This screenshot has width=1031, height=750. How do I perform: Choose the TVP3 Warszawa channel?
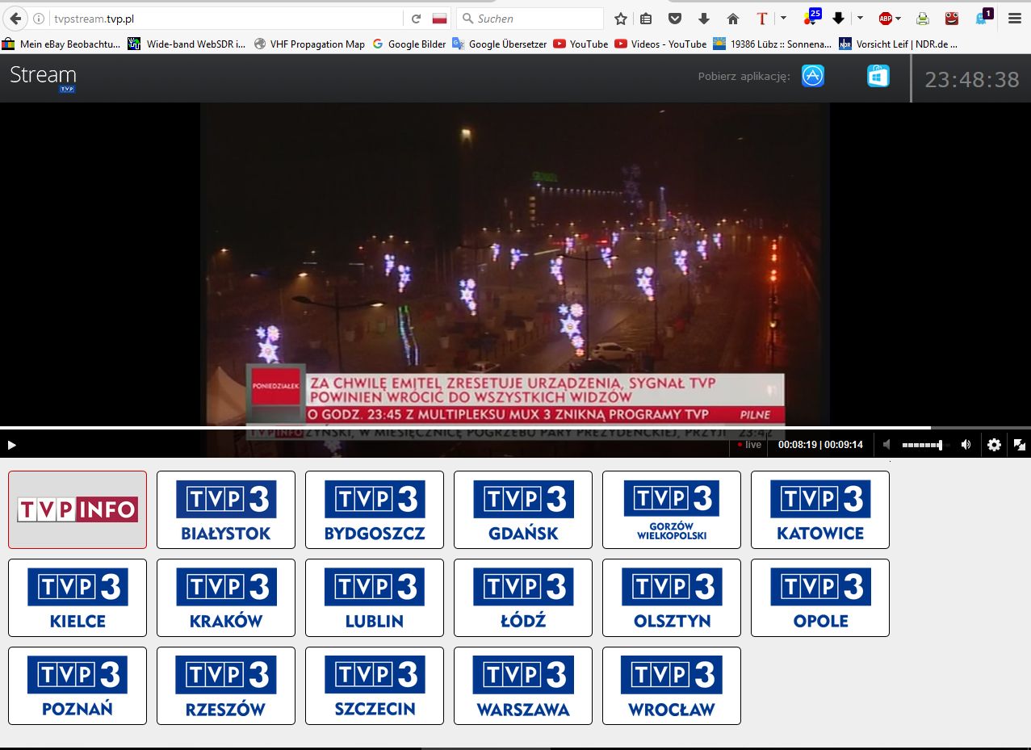[x=523, y=685]
